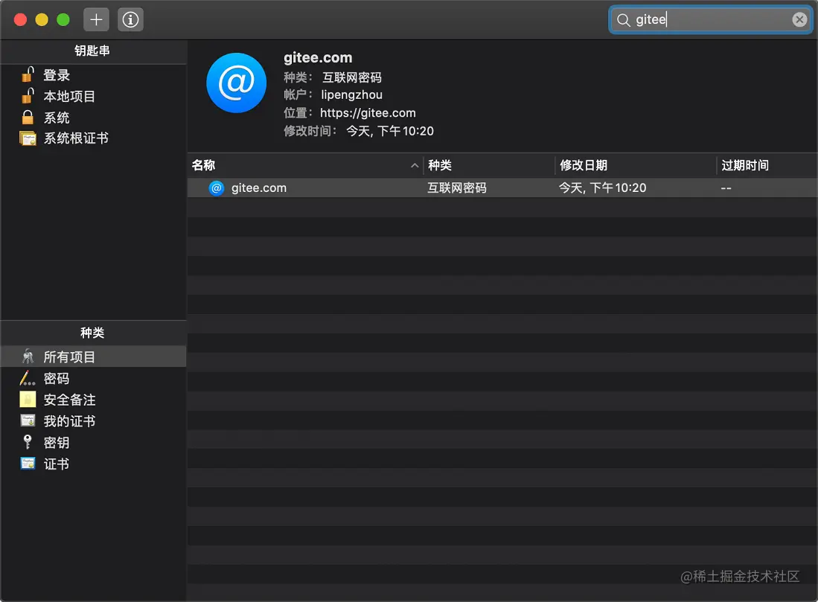Image resolution: width=818 pixels, height=602 pixels.
Task: Open the info button for selected item
Action: (130, 20)
